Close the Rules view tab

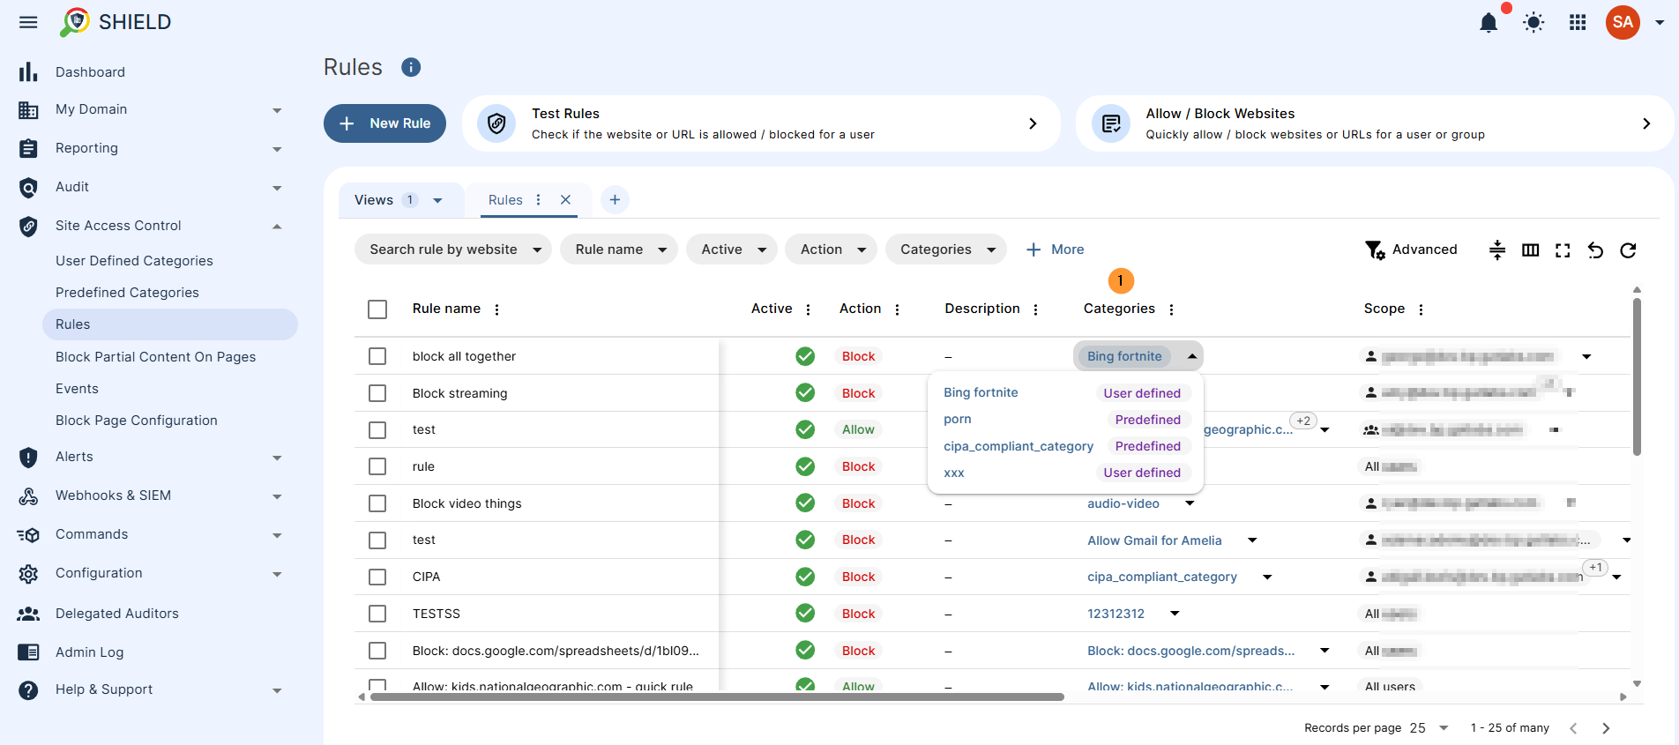pos(566,200)
